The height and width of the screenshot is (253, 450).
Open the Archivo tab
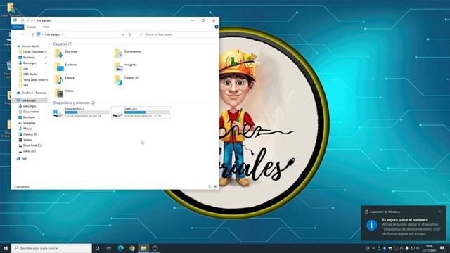(18, 27)
